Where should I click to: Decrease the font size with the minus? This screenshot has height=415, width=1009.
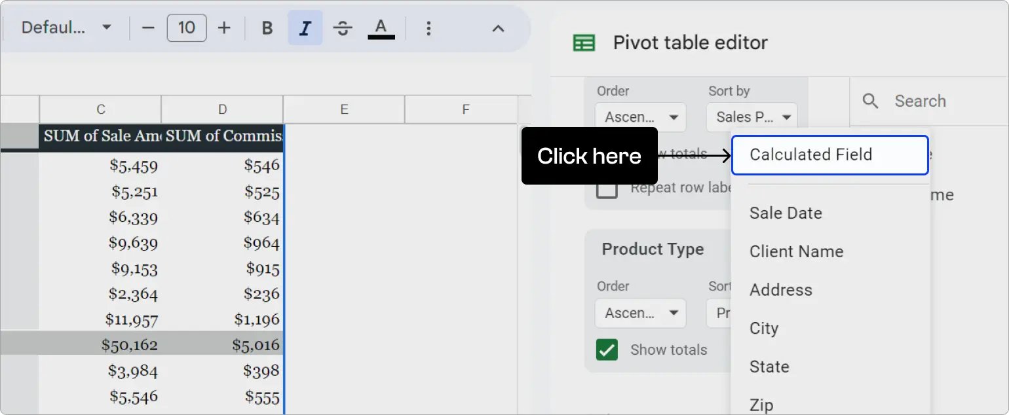click(x=147, y=27)
